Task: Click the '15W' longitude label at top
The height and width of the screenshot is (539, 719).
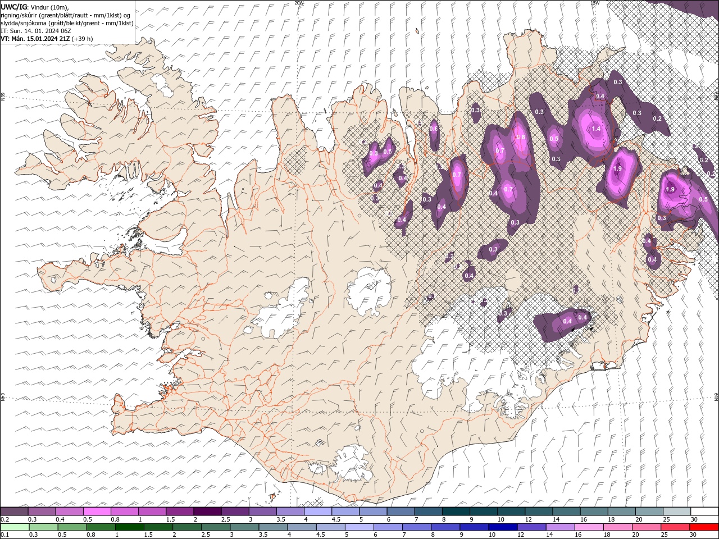Action: point(594,3)
